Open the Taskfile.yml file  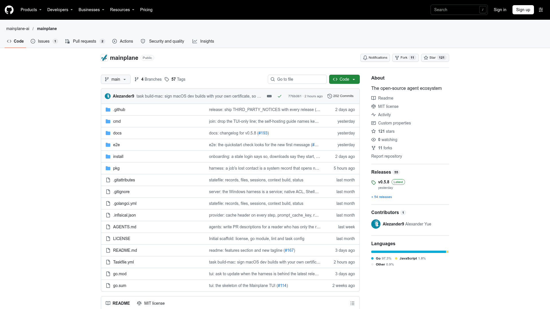pos(123,262)
